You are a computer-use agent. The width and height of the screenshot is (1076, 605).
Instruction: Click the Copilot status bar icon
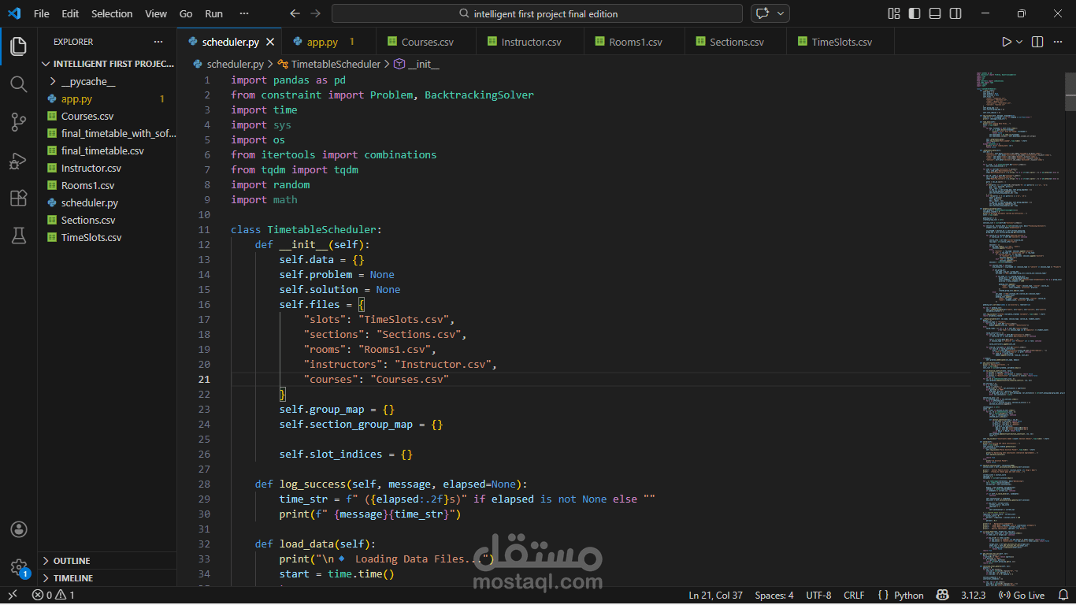click(x=942, y=596)
